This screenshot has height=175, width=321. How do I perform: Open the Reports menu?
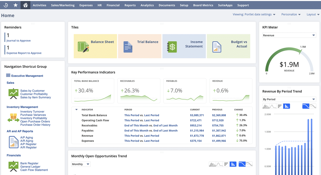(130, 5)
